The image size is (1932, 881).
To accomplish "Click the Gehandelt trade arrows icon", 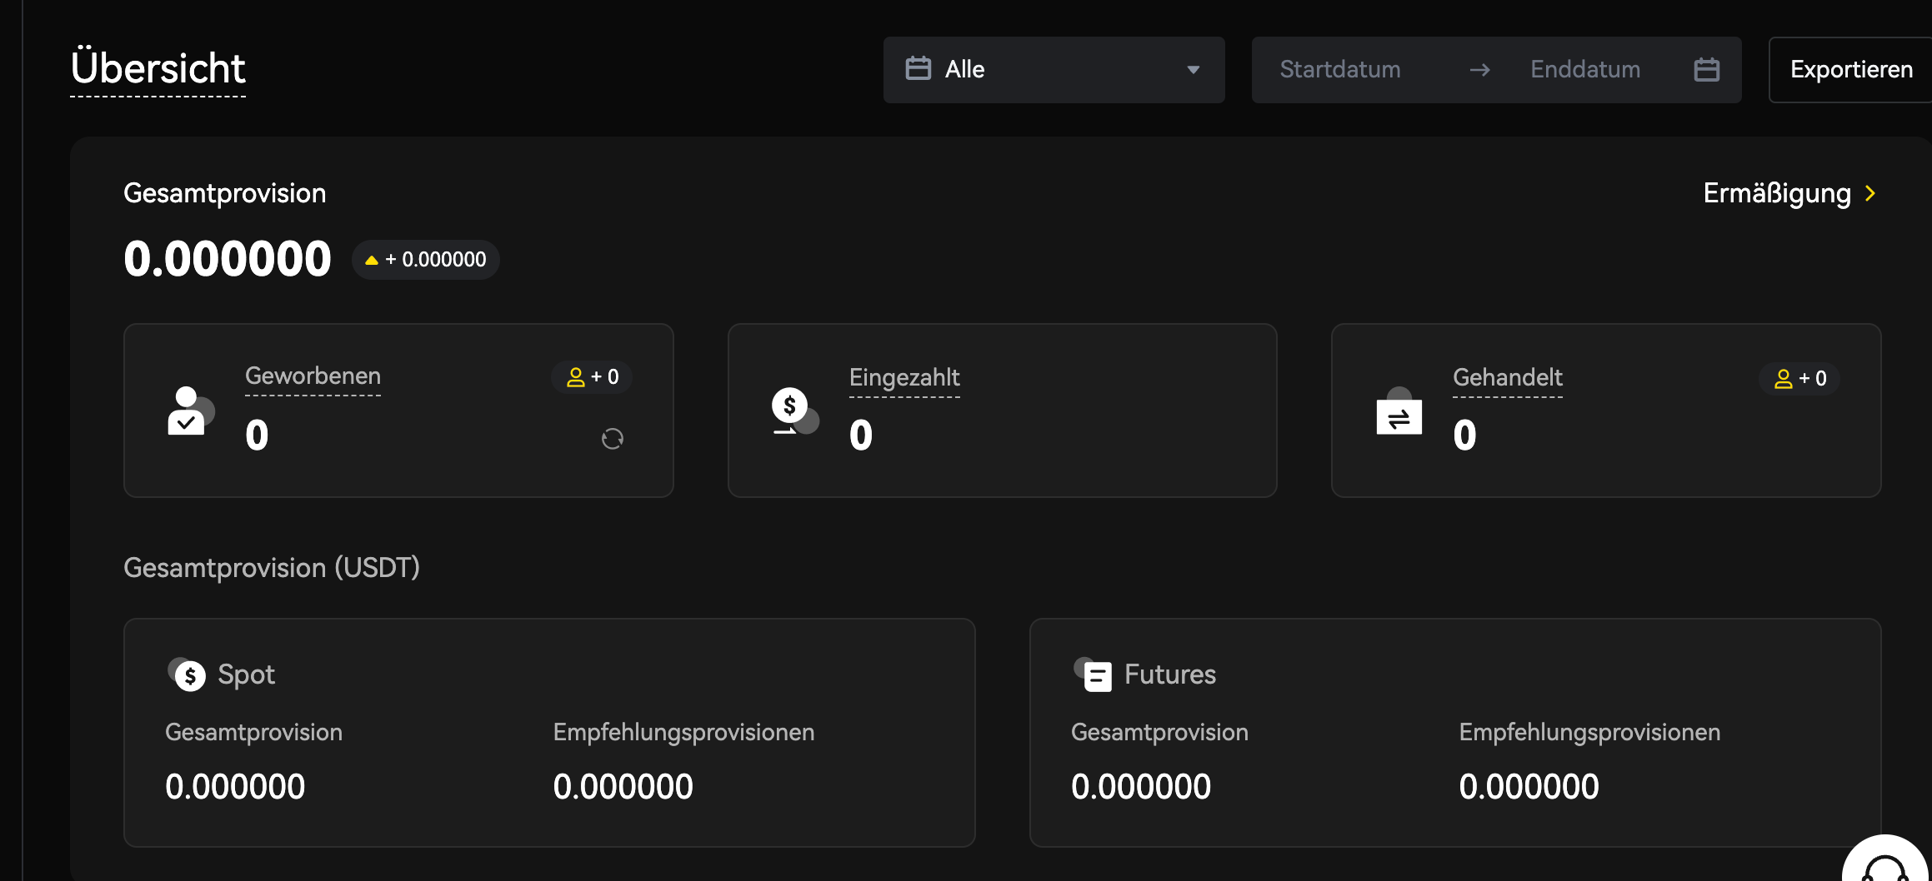I will [x=1399, y=412].
